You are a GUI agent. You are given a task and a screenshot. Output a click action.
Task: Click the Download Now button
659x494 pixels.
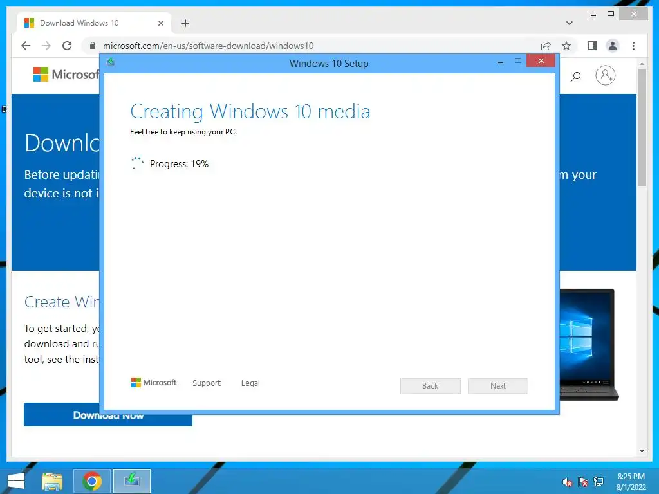[108, 415]
